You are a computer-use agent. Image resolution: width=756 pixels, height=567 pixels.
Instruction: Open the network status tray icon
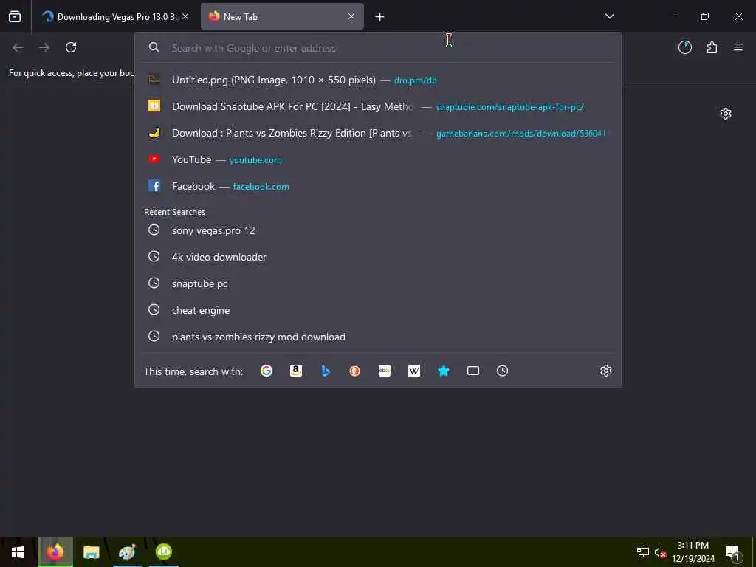[x=643, y=553]
